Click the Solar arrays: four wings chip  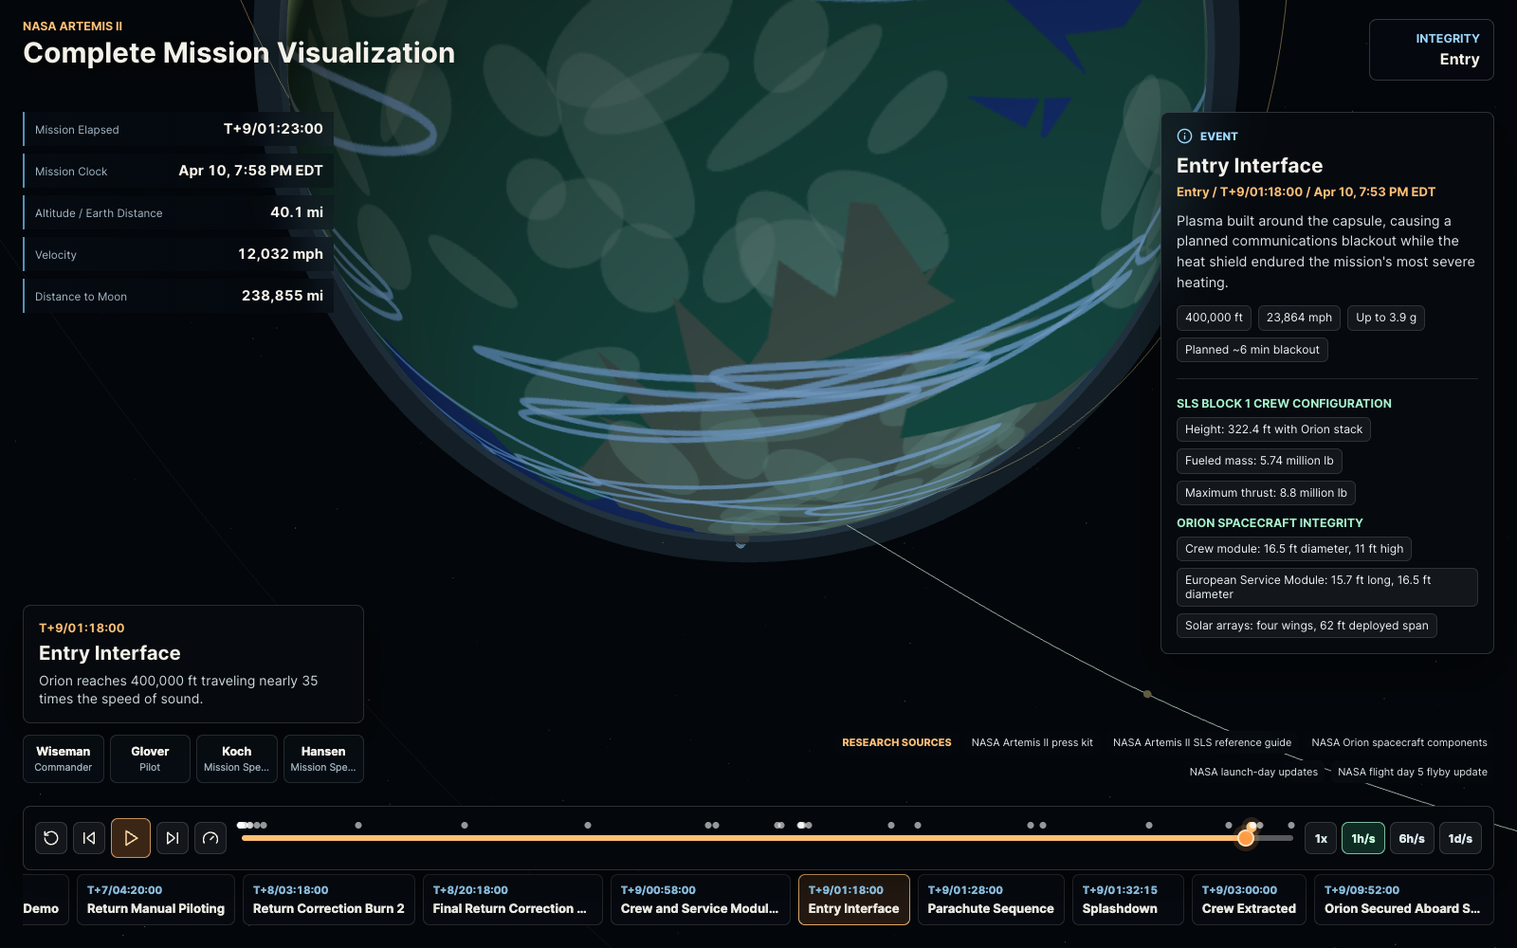[1307, 626]
